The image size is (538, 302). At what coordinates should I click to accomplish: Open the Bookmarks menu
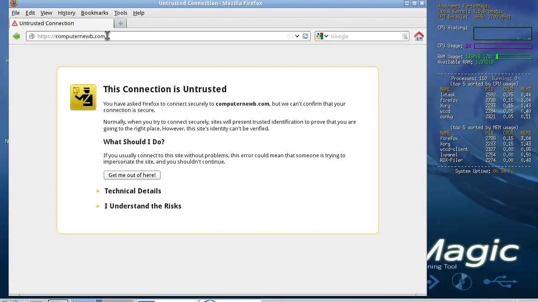coord(95,13)
